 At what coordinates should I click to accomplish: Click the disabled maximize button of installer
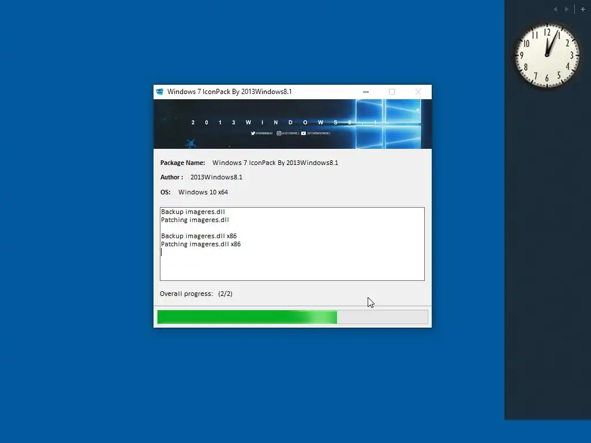tap(392, 92)
